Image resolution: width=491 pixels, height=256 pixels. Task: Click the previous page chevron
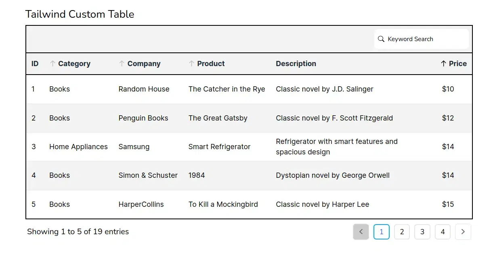pyautogui.click(x=361, y=232)
